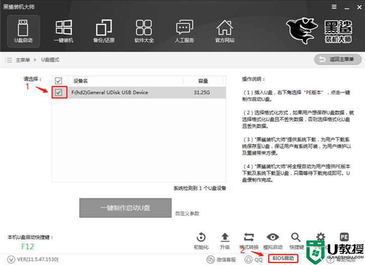Image resolution: width=365 pixels, height=265 pixels.
Task: Open the 官方网站 tab
Action: click(x=225, y=31)
